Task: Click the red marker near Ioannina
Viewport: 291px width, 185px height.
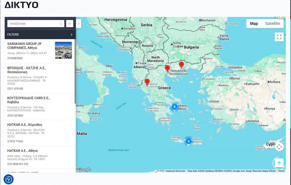Action: (147, 82)
